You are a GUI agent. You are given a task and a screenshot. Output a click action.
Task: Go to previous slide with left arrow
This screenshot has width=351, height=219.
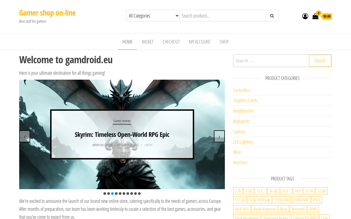click(x=25, y=136)
